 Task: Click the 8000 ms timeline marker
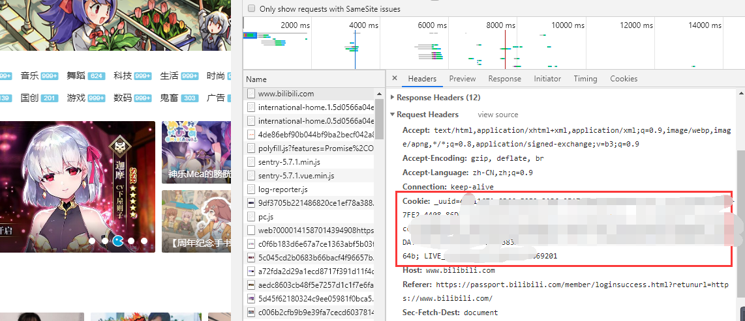click(500, 25)
